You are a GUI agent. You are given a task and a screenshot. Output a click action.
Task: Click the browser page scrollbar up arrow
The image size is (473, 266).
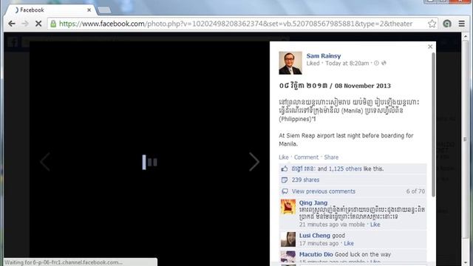tap(465, 37)
